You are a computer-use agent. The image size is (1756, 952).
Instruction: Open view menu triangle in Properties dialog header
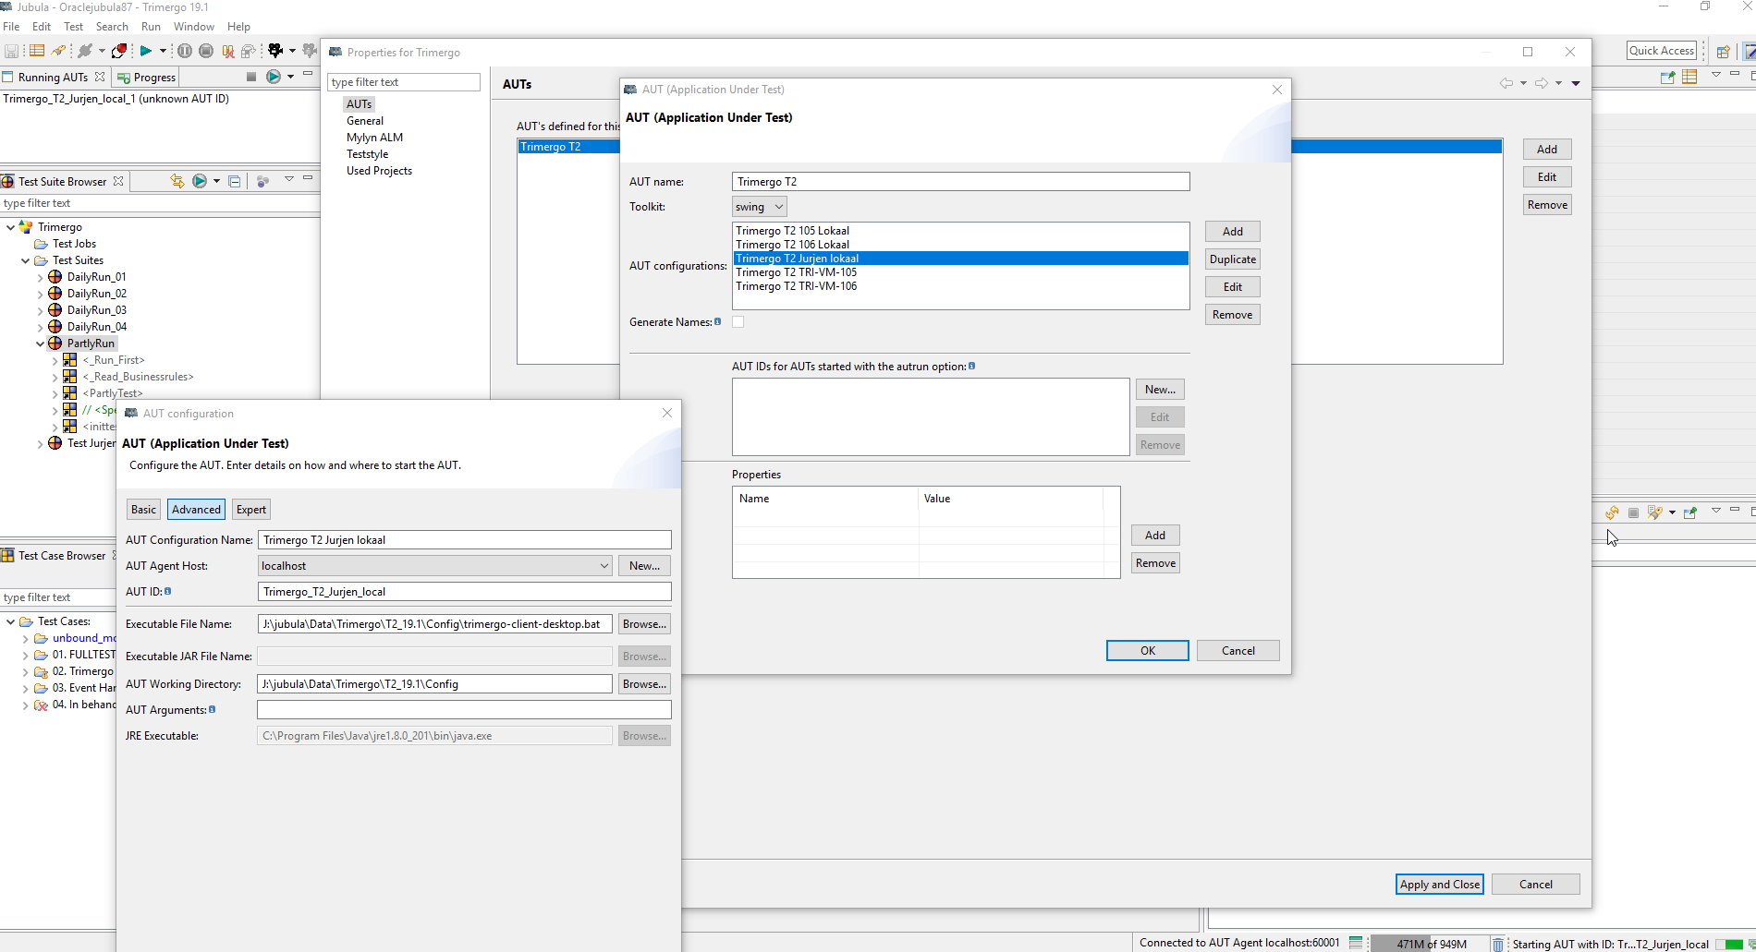(1576, 83)
